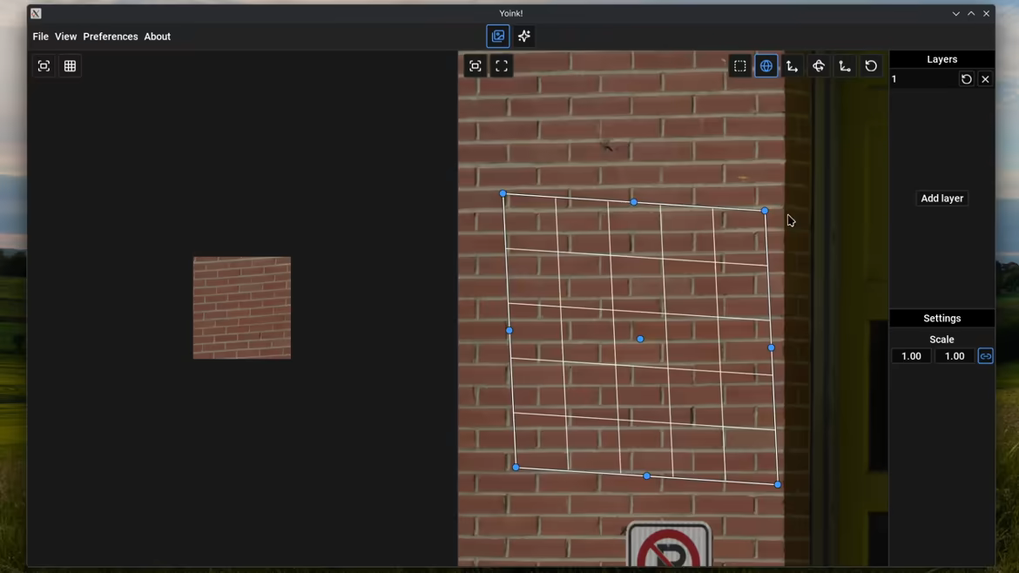Open the View menu
This screenshot has height=573, width=1019.
click(65, 37)
